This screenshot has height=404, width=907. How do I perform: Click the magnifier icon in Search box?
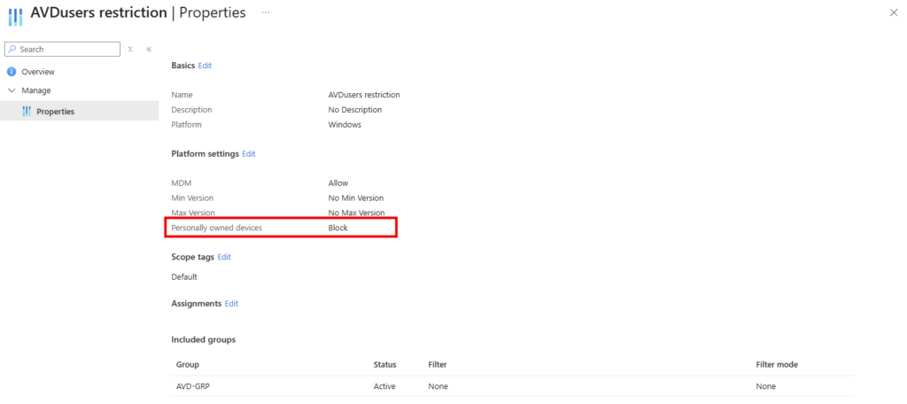(12, 50)
